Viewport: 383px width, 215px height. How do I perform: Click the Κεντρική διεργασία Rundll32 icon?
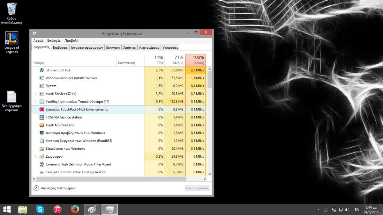point(41,141)
